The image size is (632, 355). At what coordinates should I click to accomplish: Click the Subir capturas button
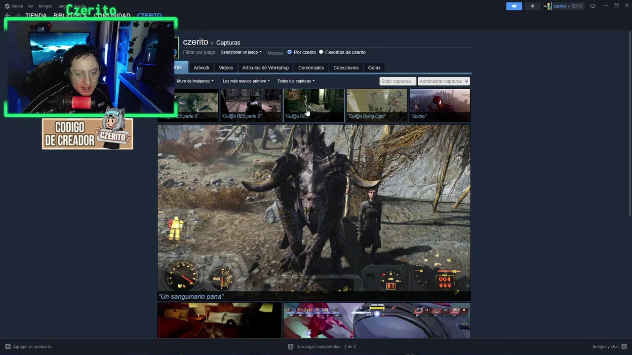coord(397,81)
